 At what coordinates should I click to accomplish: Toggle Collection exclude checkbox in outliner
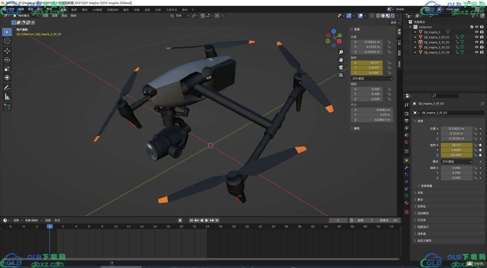[472, 27]
